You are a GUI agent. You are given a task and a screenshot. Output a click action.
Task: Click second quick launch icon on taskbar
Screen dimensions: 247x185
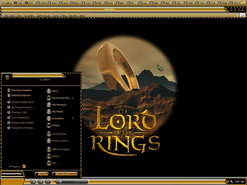point(41,182)
